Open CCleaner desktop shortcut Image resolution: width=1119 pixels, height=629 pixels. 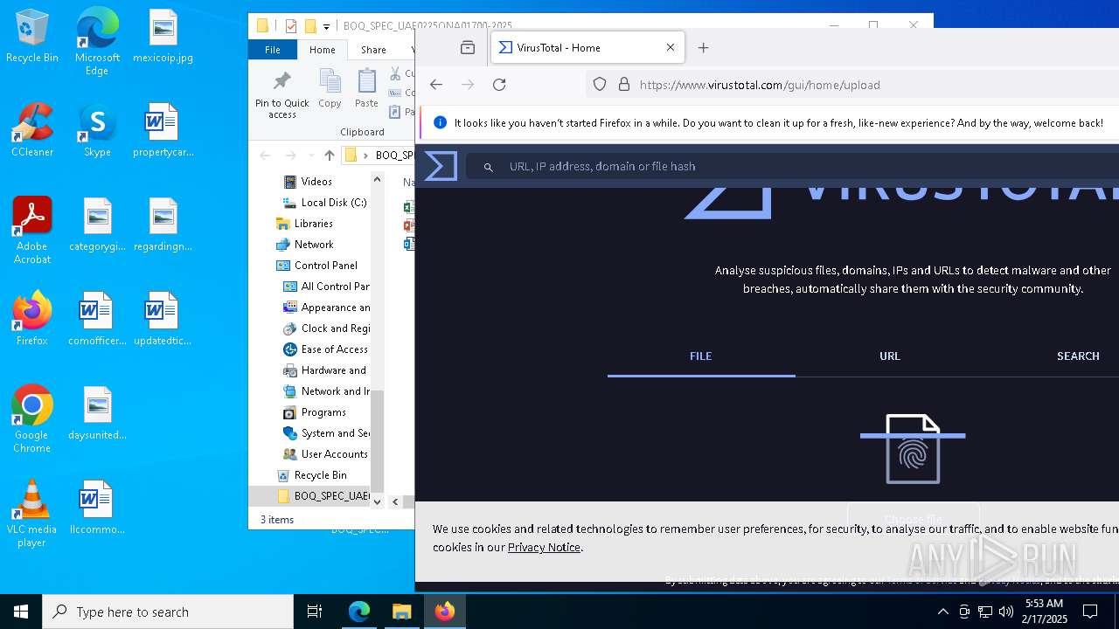32,131
